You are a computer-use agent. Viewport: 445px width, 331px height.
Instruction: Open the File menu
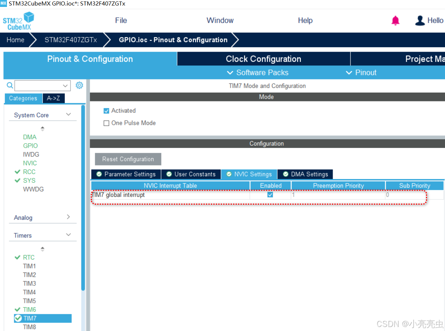121,21
